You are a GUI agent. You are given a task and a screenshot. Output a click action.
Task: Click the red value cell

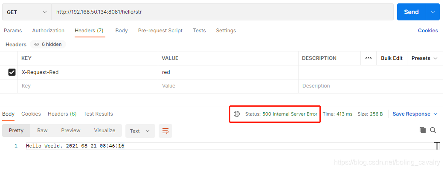pos(228,72)
